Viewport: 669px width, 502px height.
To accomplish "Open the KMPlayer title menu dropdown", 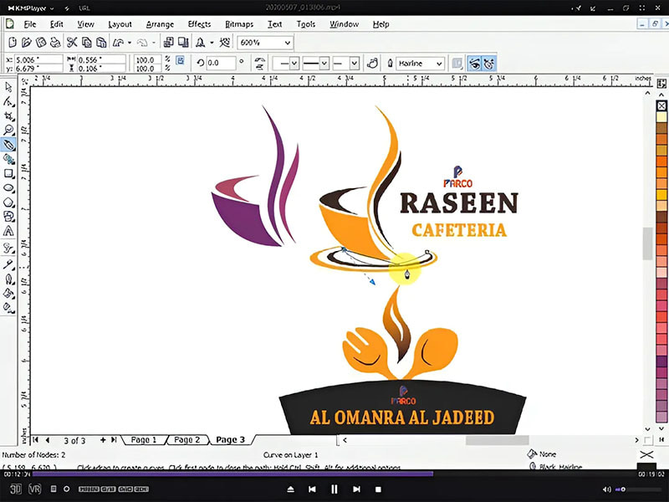I will coord(52,8).
